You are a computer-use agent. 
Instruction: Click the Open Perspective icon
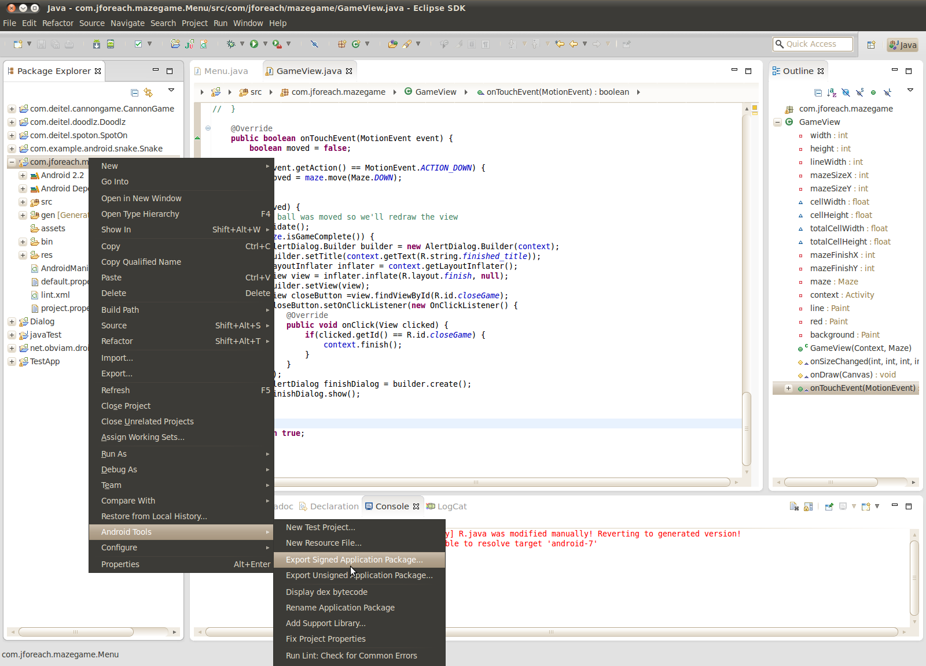(871, 45)
